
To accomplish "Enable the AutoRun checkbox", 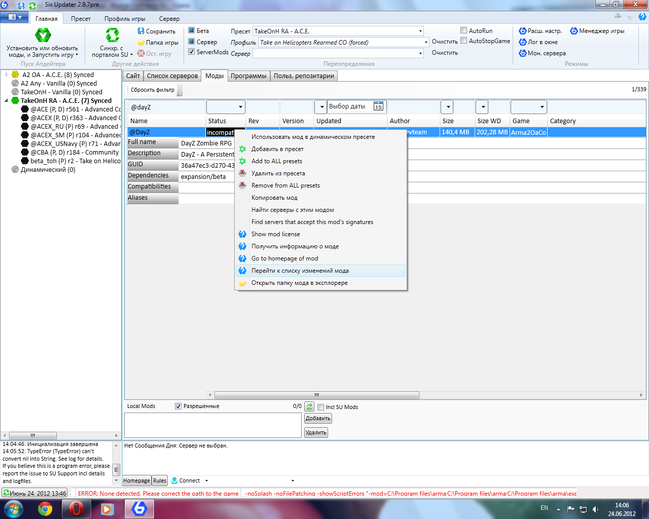I will coord(463,30).
